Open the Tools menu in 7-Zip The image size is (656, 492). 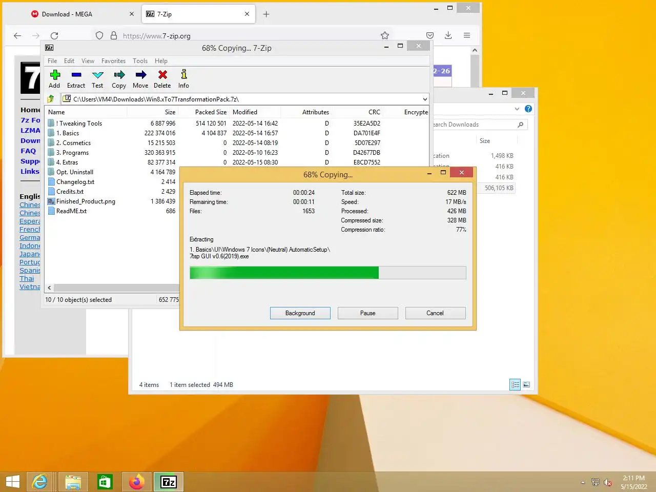(140, 60)
